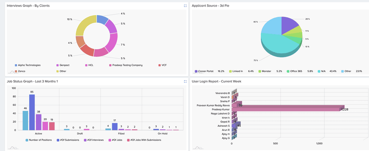Click the Active bar with value 46
This screenshot has height=151, width=369.
[x=25, y=121]
